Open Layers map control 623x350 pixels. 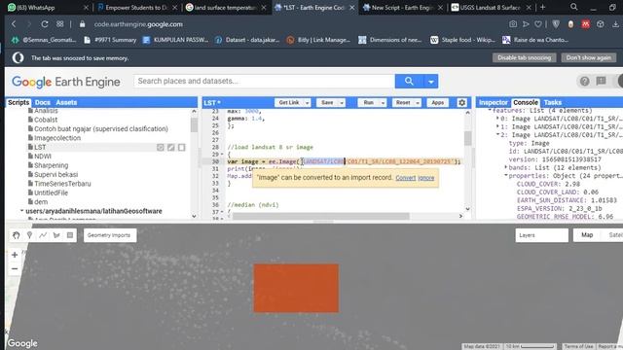coord(541,235)
